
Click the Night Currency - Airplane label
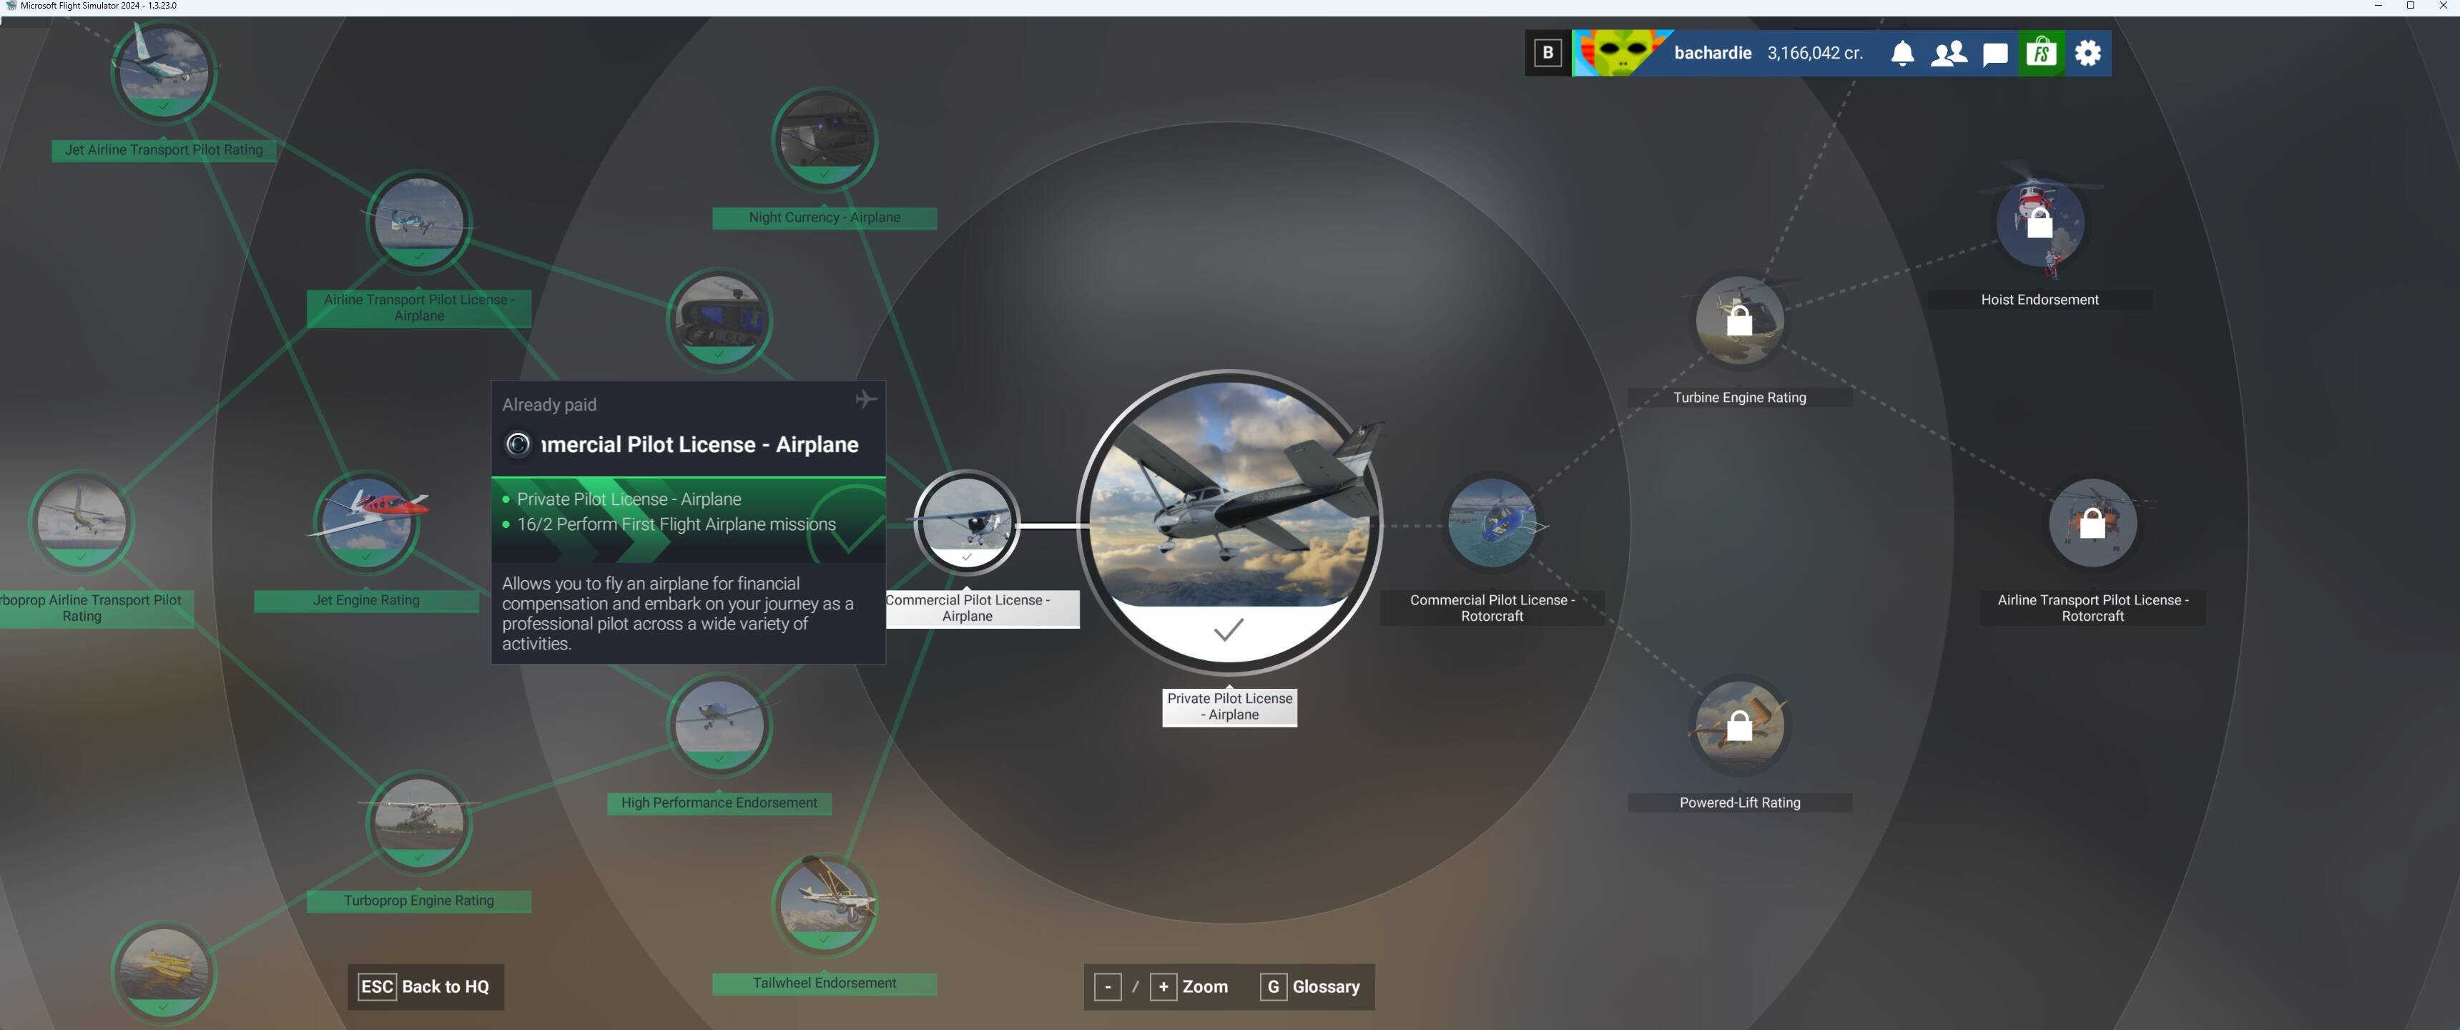[x=824, y=218]
